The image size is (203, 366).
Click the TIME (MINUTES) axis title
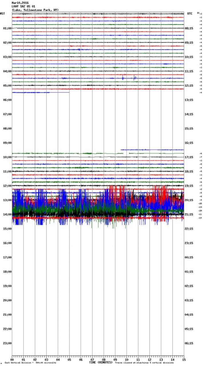(101, 363)
